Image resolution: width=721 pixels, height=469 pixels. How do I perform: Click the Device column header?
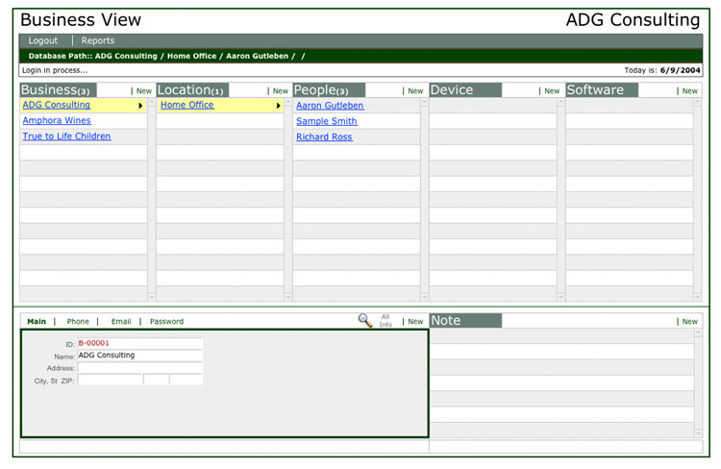click(x=465, y=90)
